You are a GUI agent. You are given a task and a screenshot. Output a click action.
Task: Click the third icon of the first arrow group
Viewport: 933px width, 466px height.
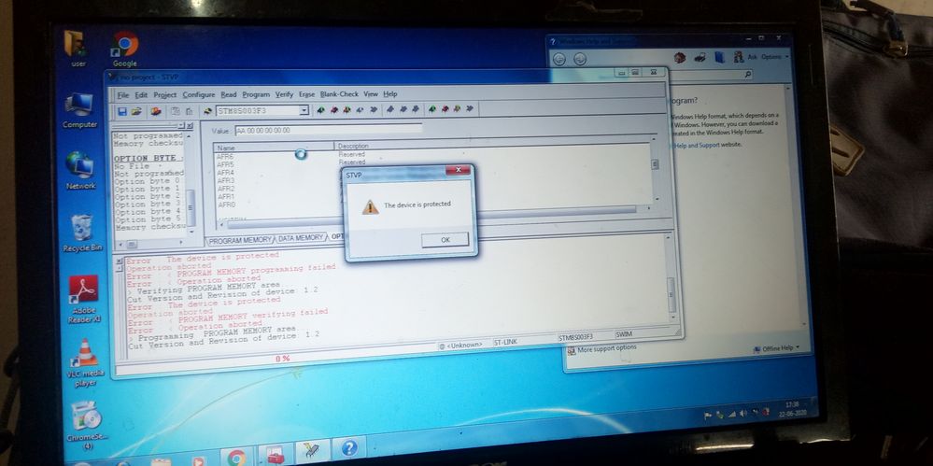346,109
